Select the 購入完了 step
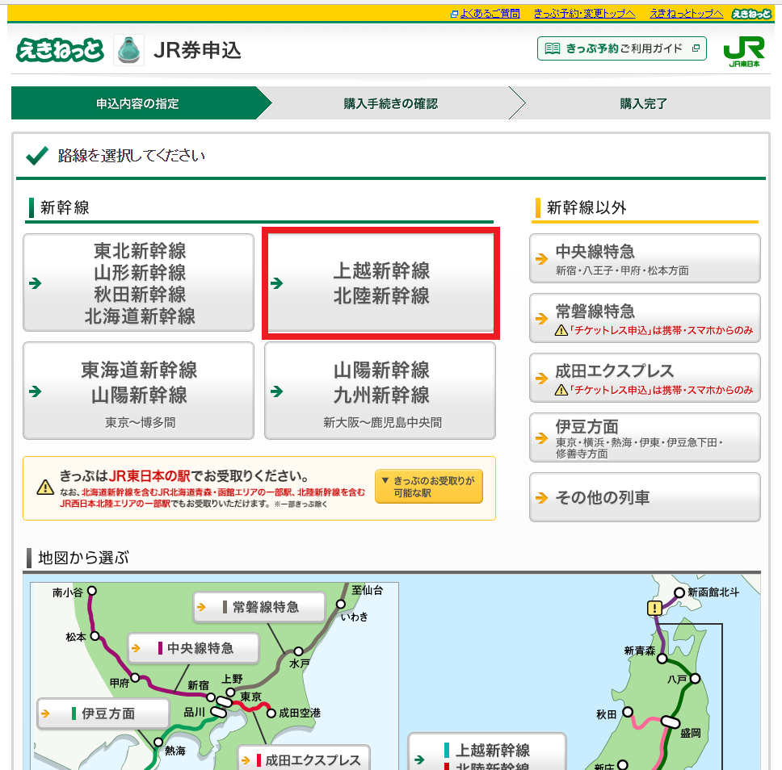The width and height of the screenshot is (782, 770). click(643, 103)
